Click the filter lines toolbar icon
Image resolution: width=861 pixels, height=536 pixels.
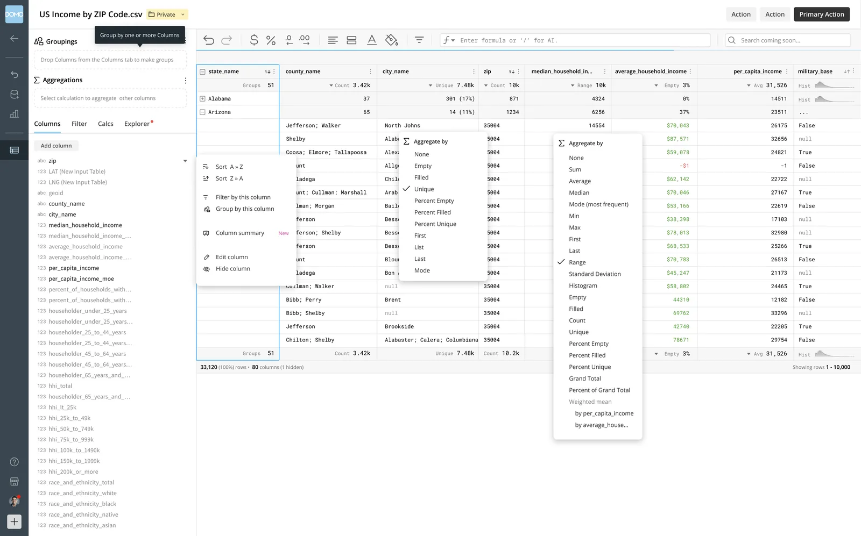point(419,40)
